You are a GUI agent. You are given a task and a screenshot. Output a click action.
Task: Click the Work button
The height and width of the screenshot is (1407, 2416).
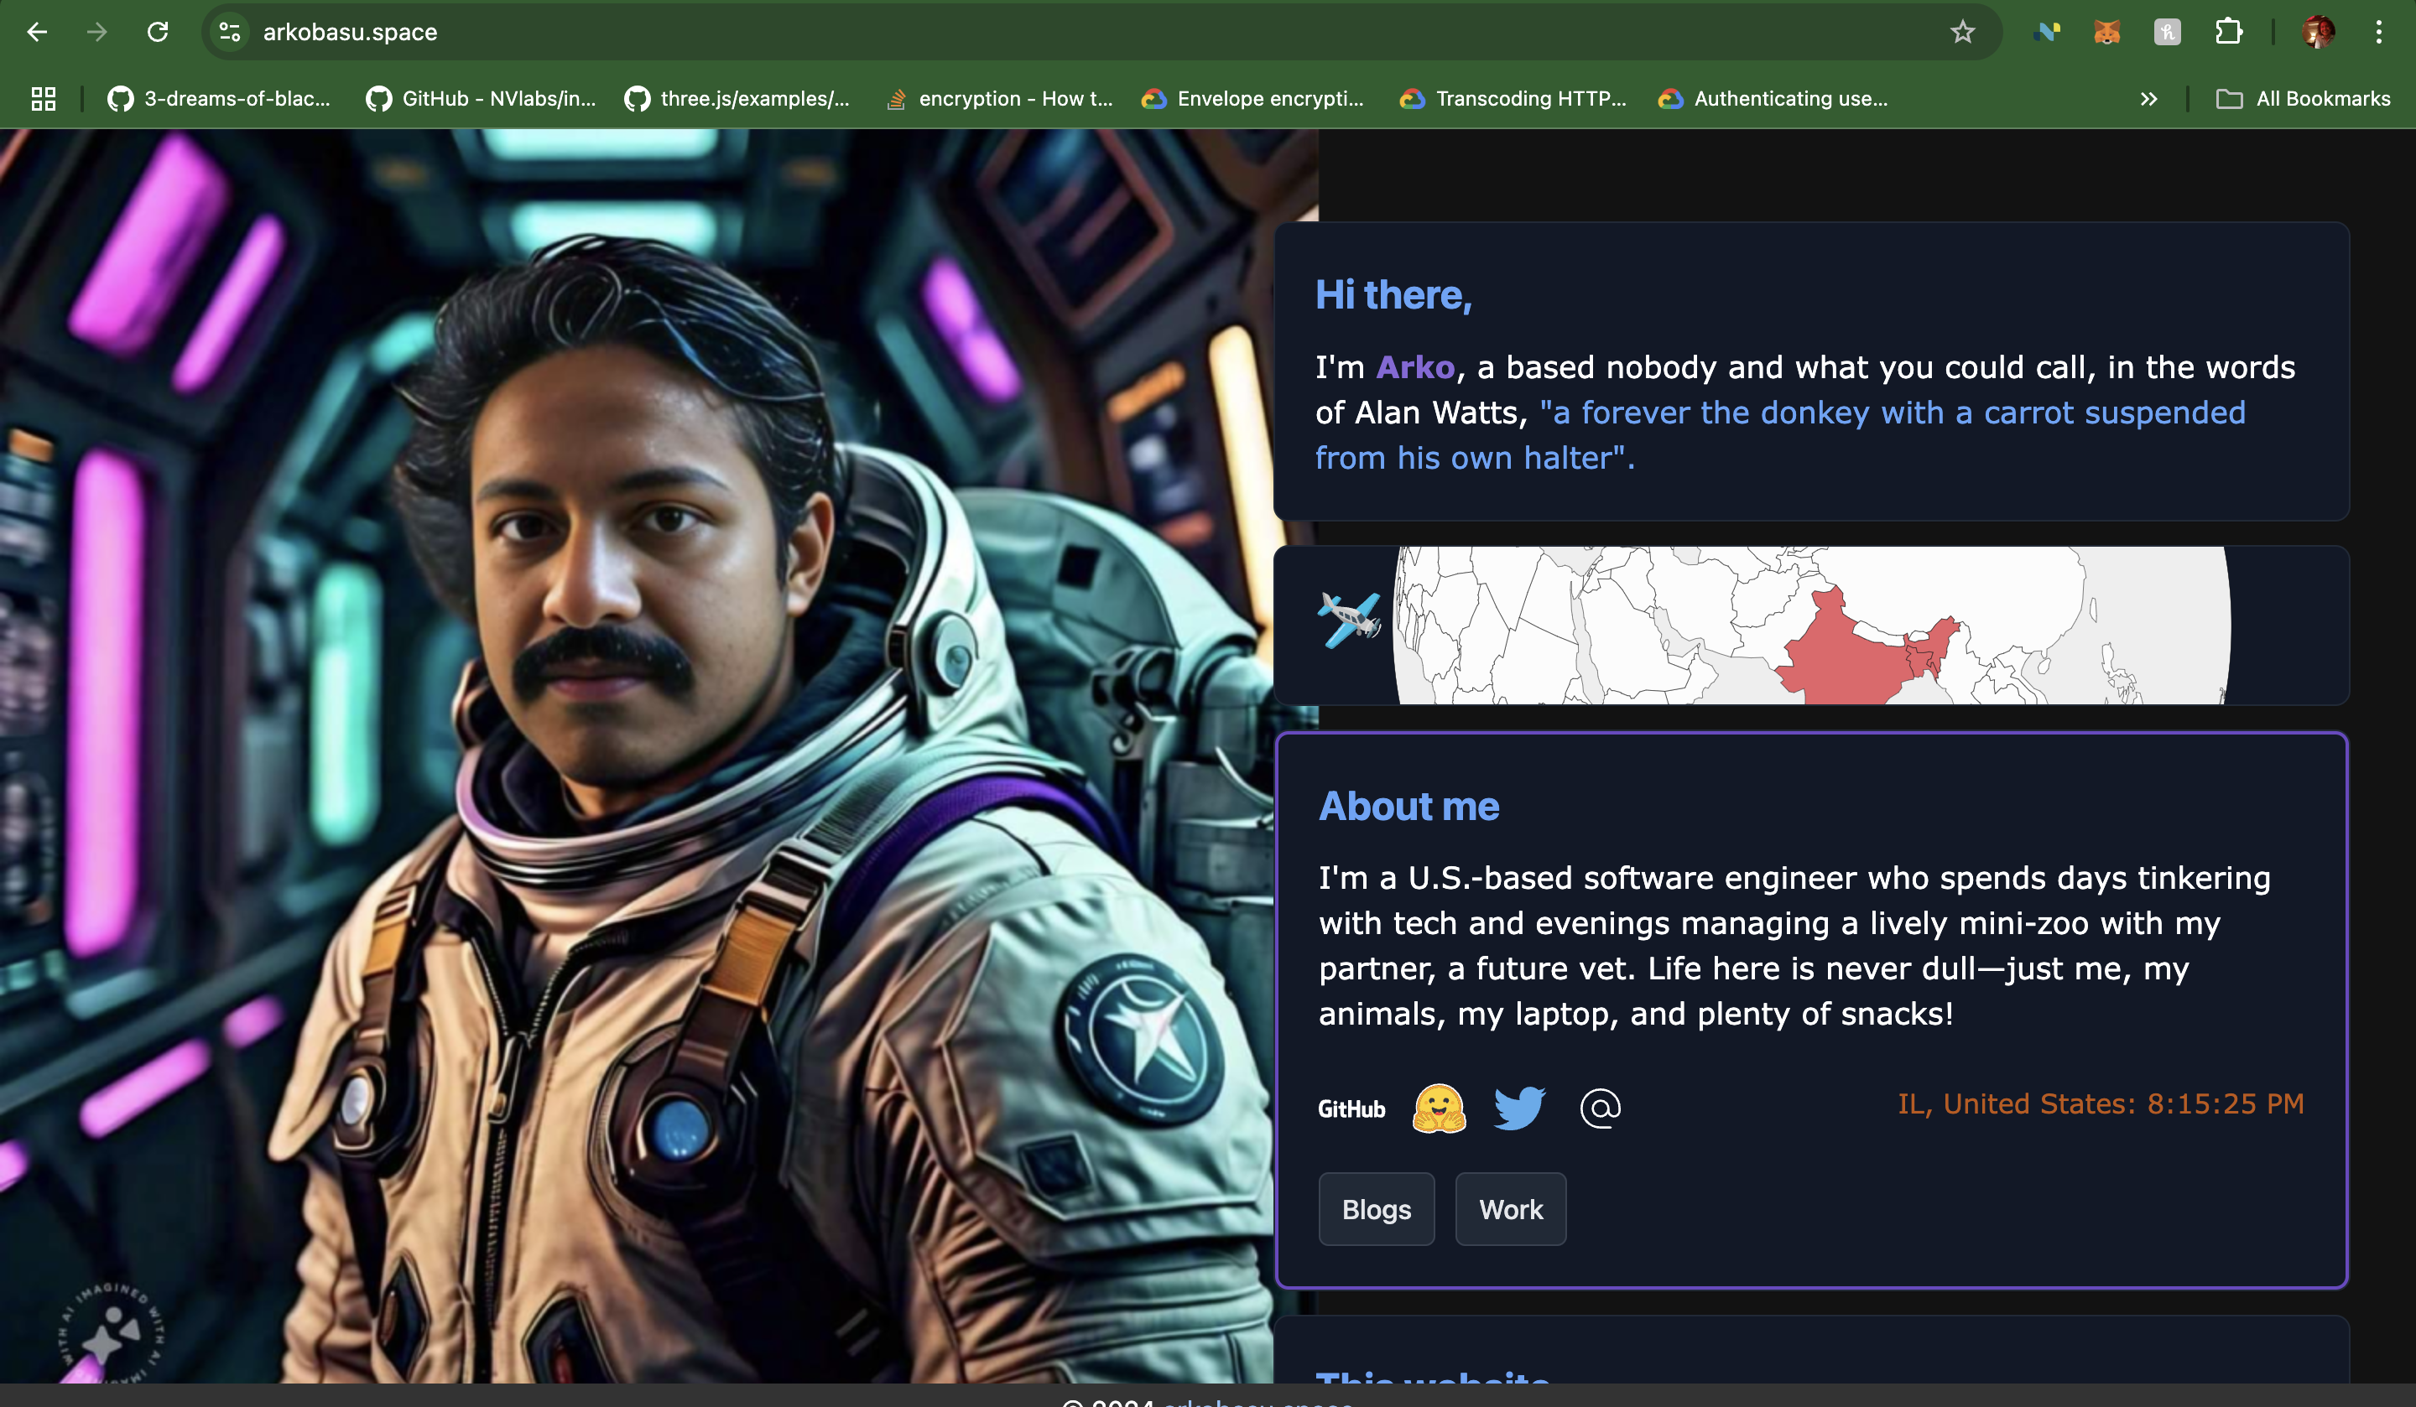(1510, 1208)
